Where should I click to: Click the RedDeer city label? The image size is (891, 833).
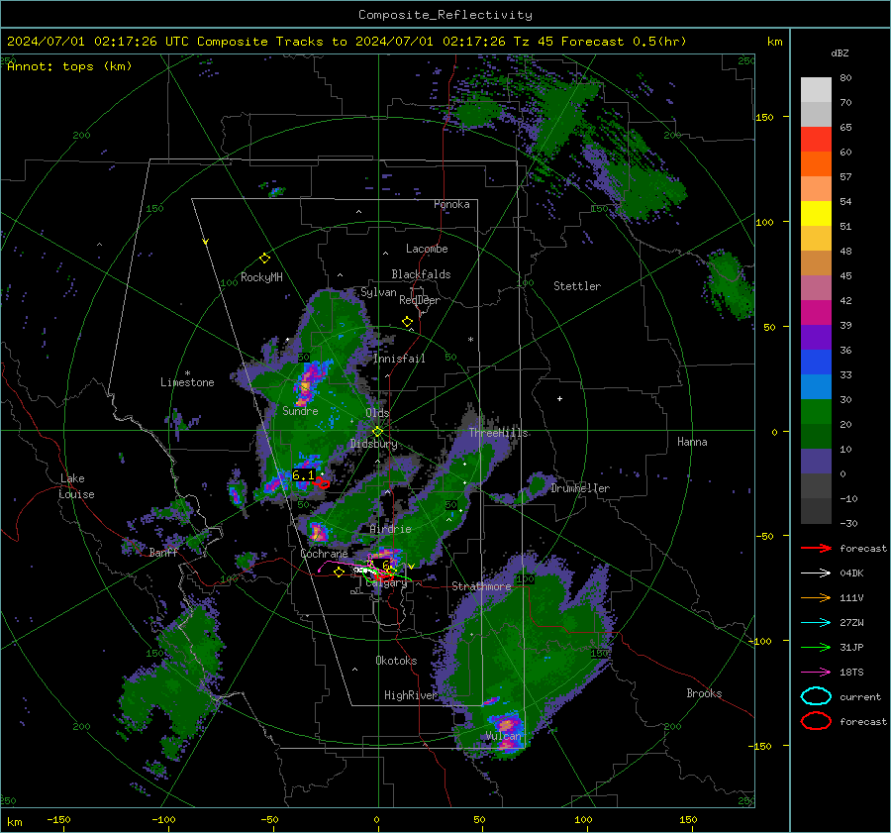[420, 300]
